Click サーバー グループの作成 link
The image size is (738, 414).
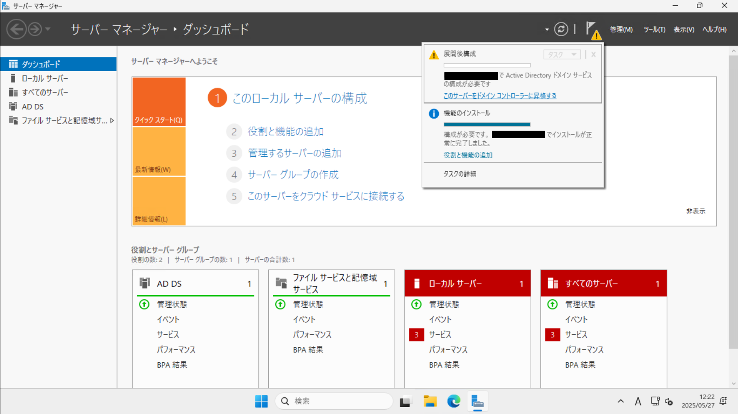[293, 175]
